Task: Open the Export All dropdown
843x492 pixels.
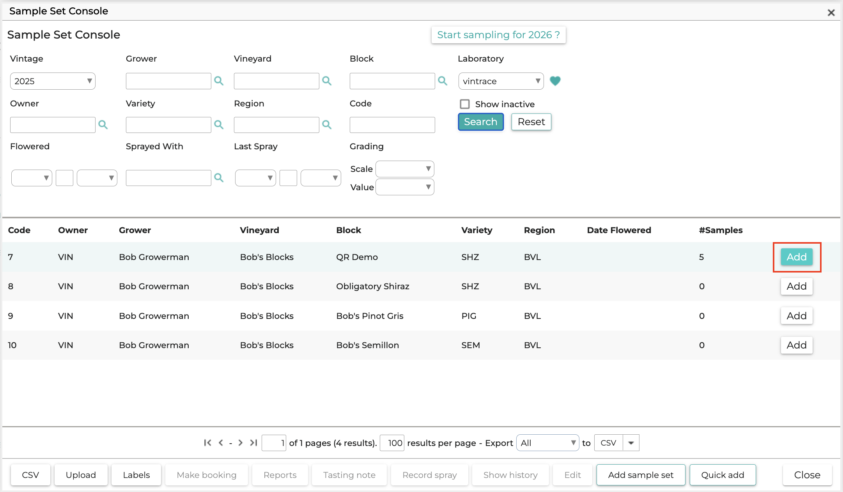Action: [547, 443]
